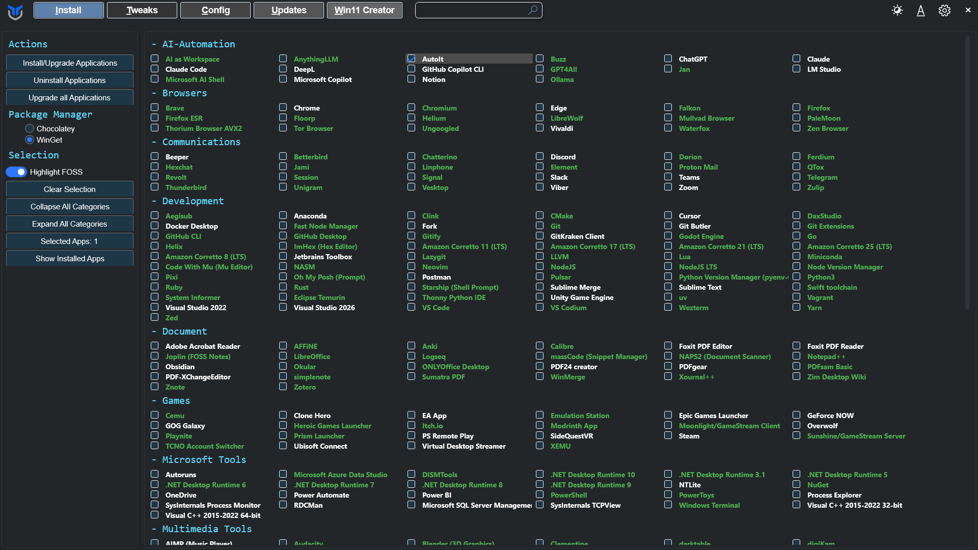Viewport: 978px width, 550px height.
Task: Click the 'Zoom' app name
Action: 688,187
